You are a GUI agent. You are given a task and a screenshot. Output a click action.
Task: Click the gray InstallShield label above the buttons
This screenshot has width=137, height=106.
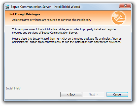(13, 88)
